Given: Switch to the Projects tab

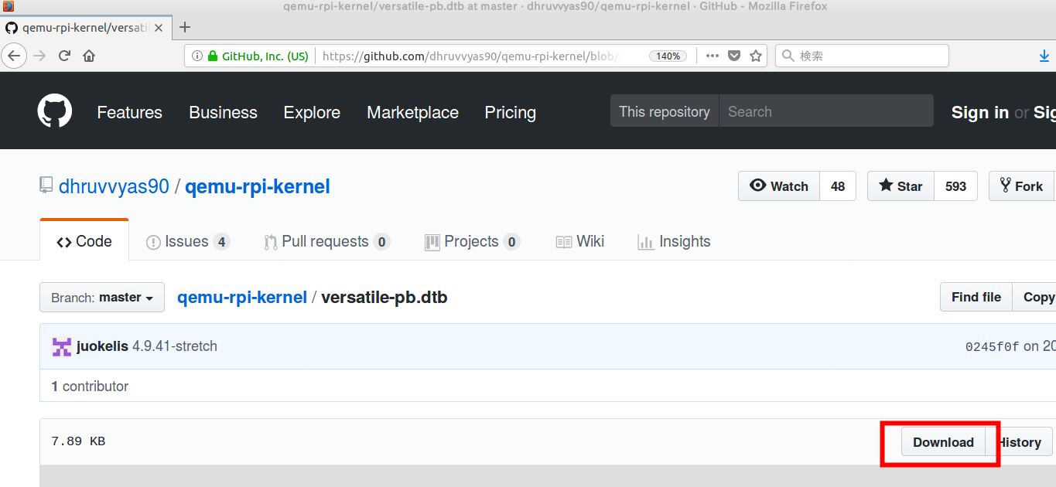Looking at the screenshot, I should point(472,241).
